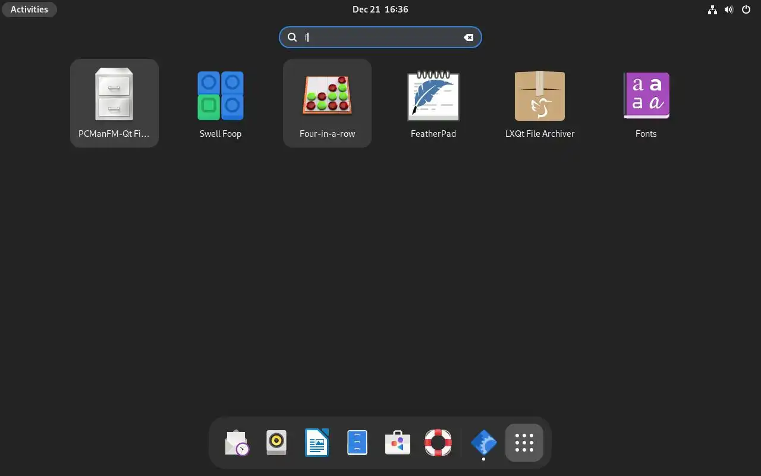Click the Activities button

tap(29, 9)
